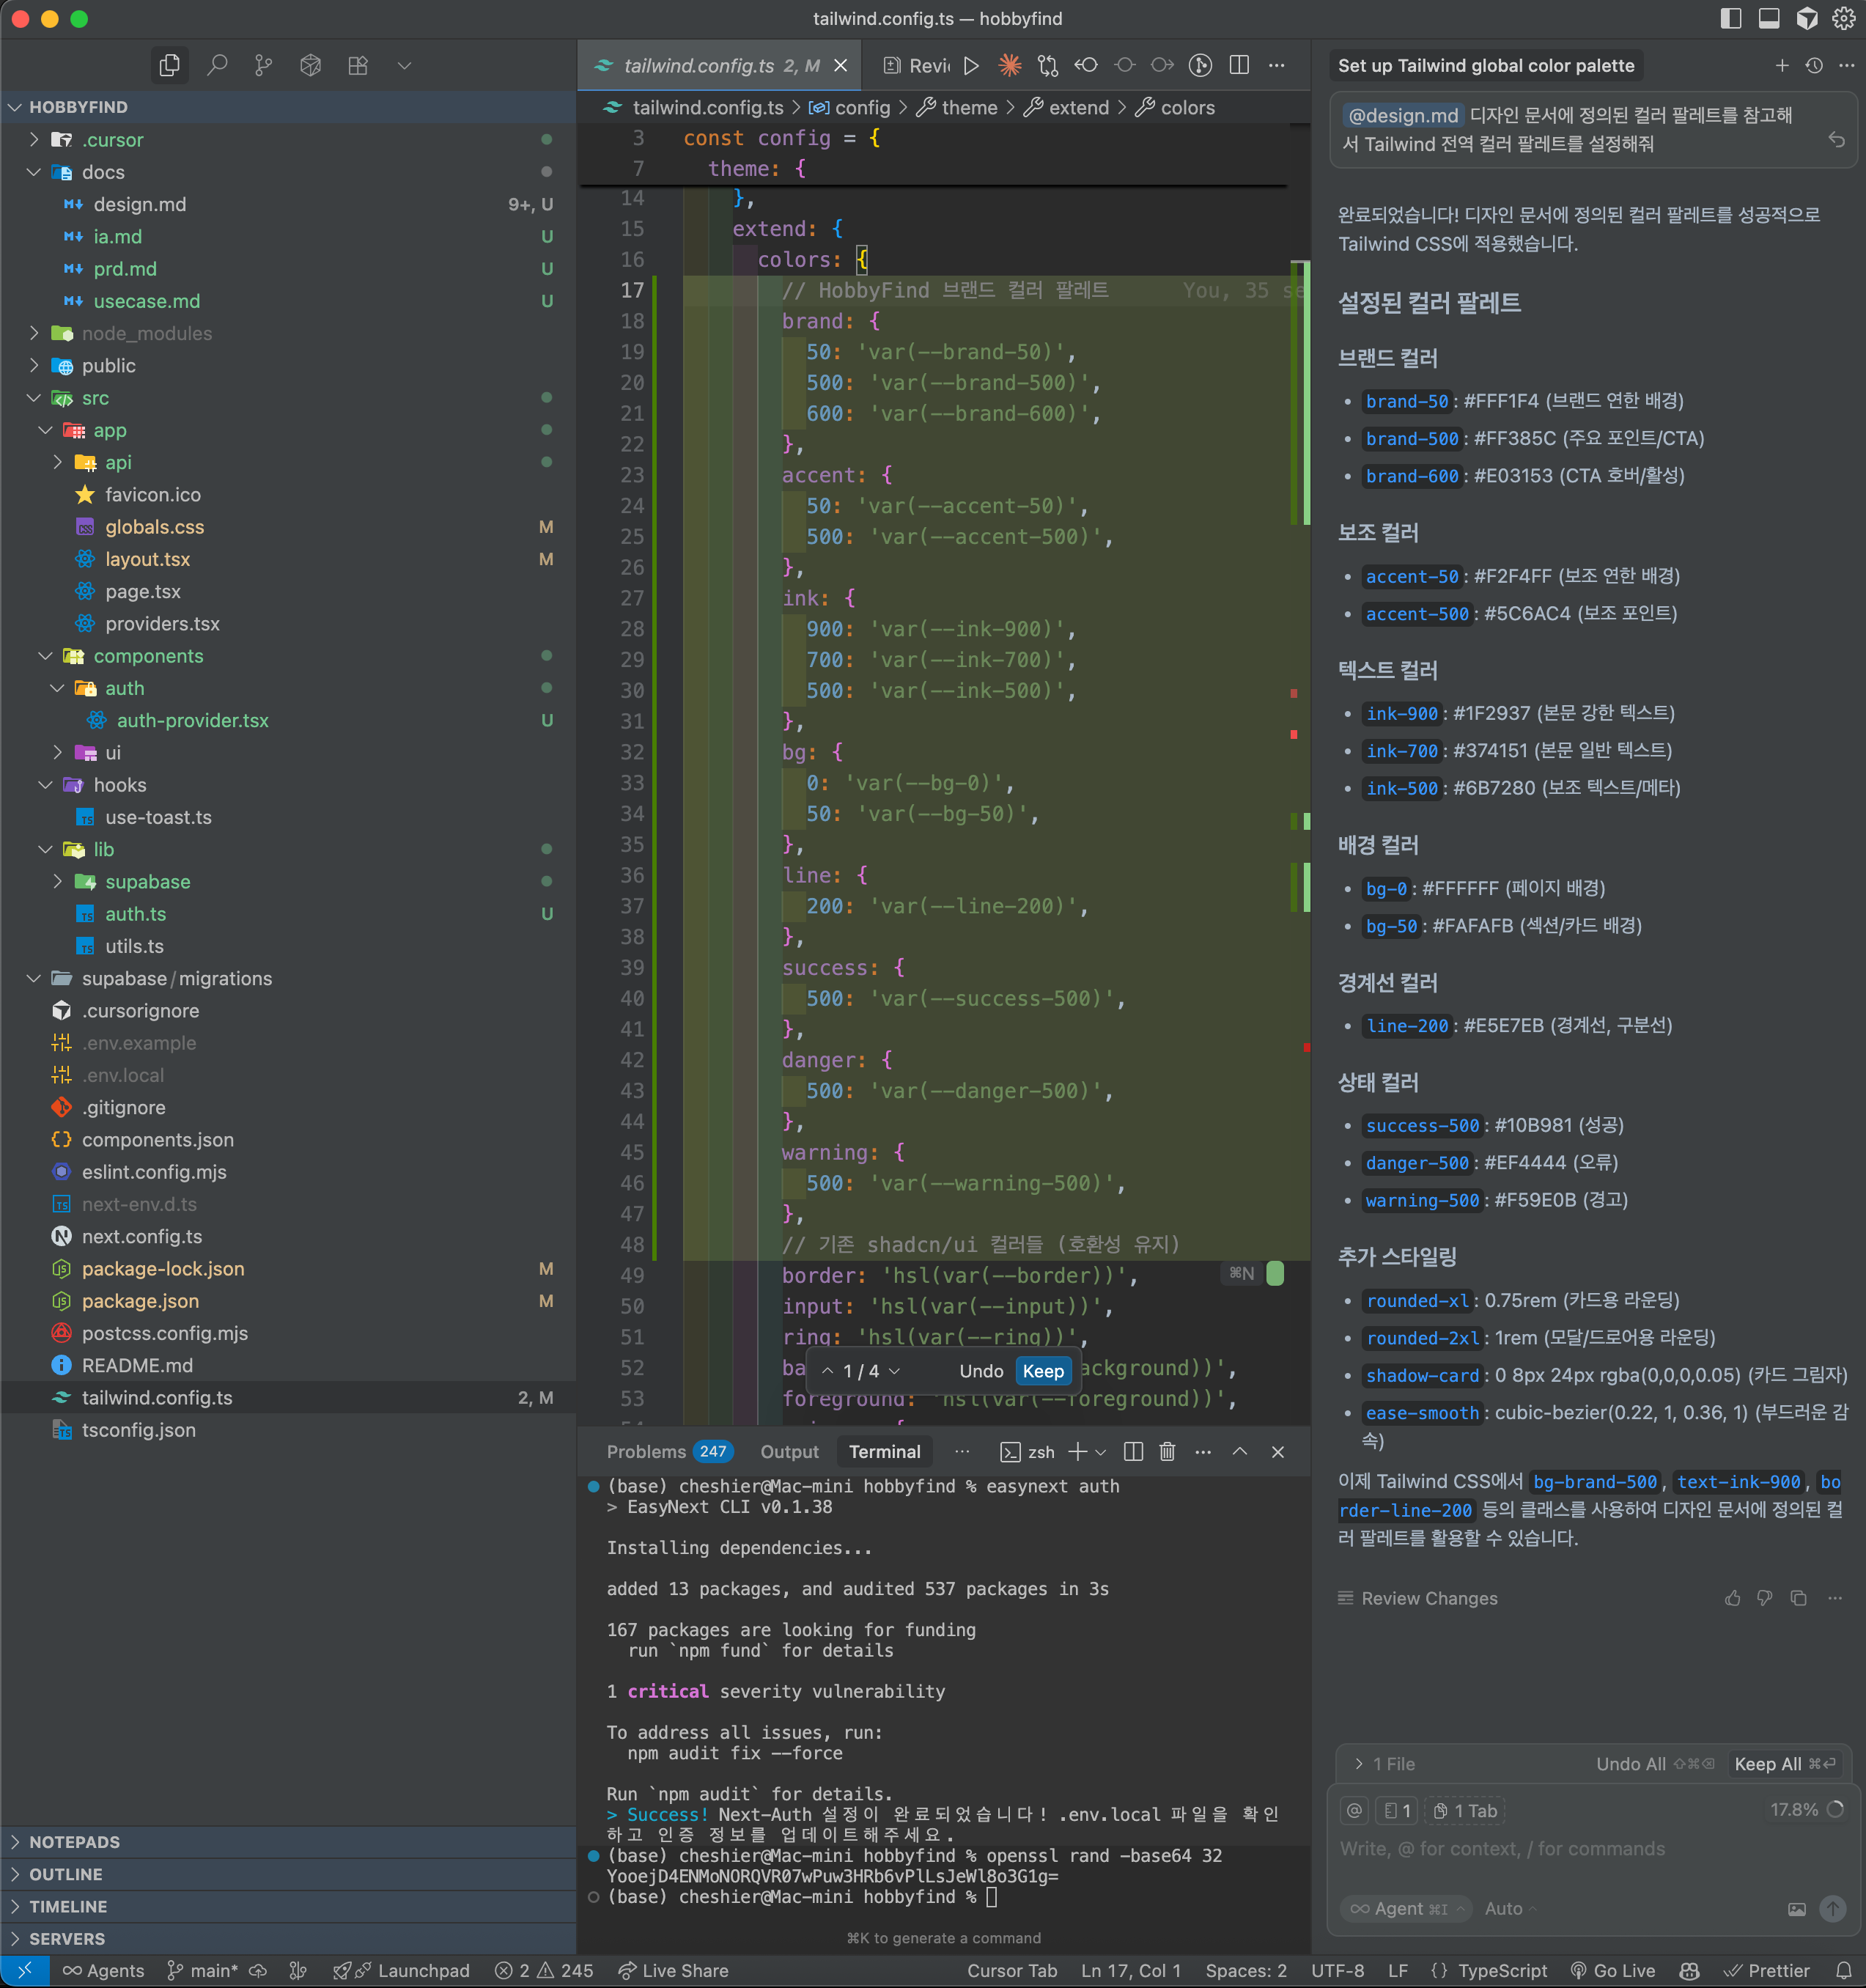The height and width of the screenshot is (1988, 1866).
Task: Toggle the bottom panel layout icon
Action: click(1769, 19)
